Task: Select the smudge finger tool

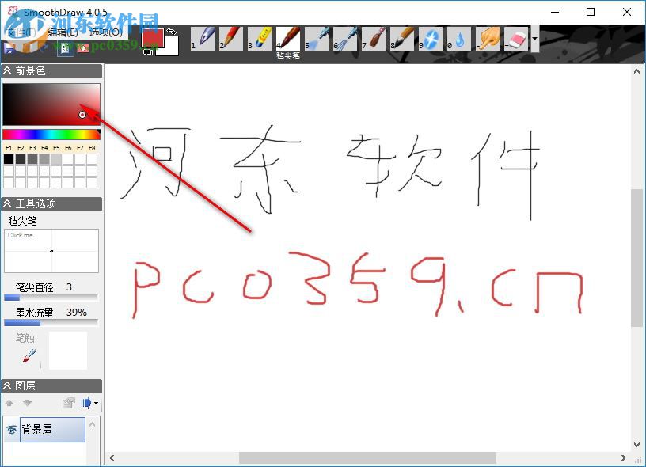Action: (487, 36)
